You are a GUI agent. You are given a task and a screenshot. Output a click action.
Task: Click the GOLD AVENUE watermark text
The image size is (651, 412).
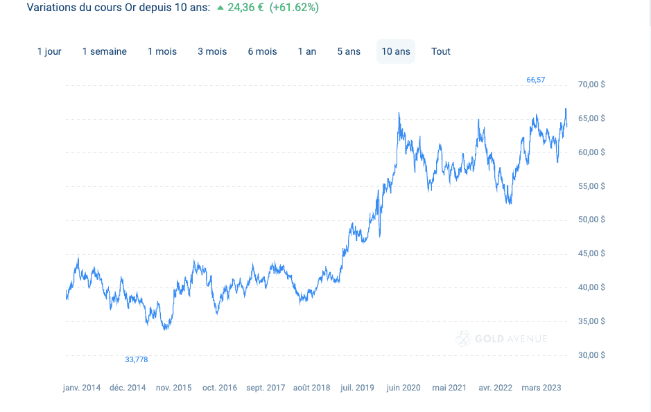pyautogui.click(x=511, y=339)
